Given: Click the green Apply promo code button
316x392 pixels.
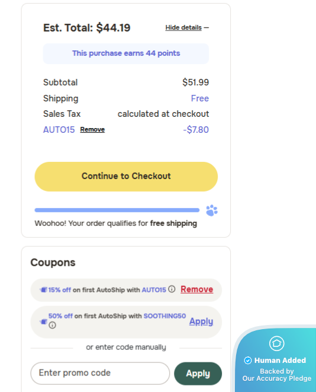Looking at the screenshot, I should [x=198, y=374].
